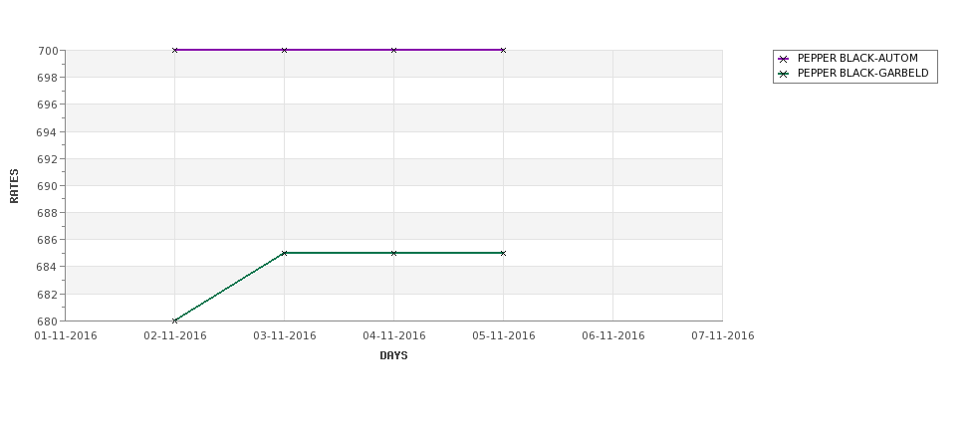Click the PEPPER BLACK-AUTOM legend marker
Screen dimensions: 971x427
click(784, 59)
